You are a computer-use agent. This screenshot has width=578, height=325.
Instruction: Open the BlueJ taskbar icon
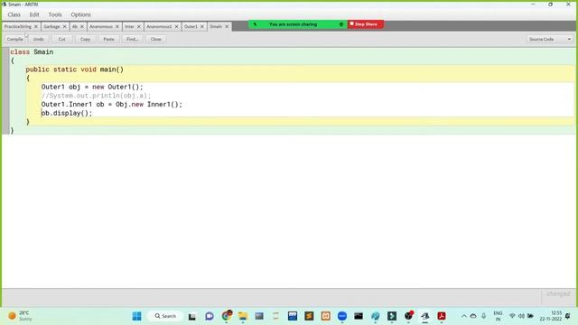425,316
